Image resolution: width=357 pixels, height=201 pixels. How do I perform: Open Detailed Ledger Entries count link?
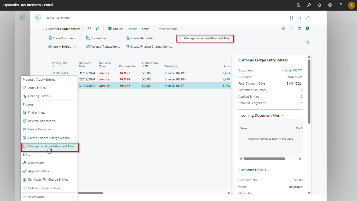tap(301, 103)
